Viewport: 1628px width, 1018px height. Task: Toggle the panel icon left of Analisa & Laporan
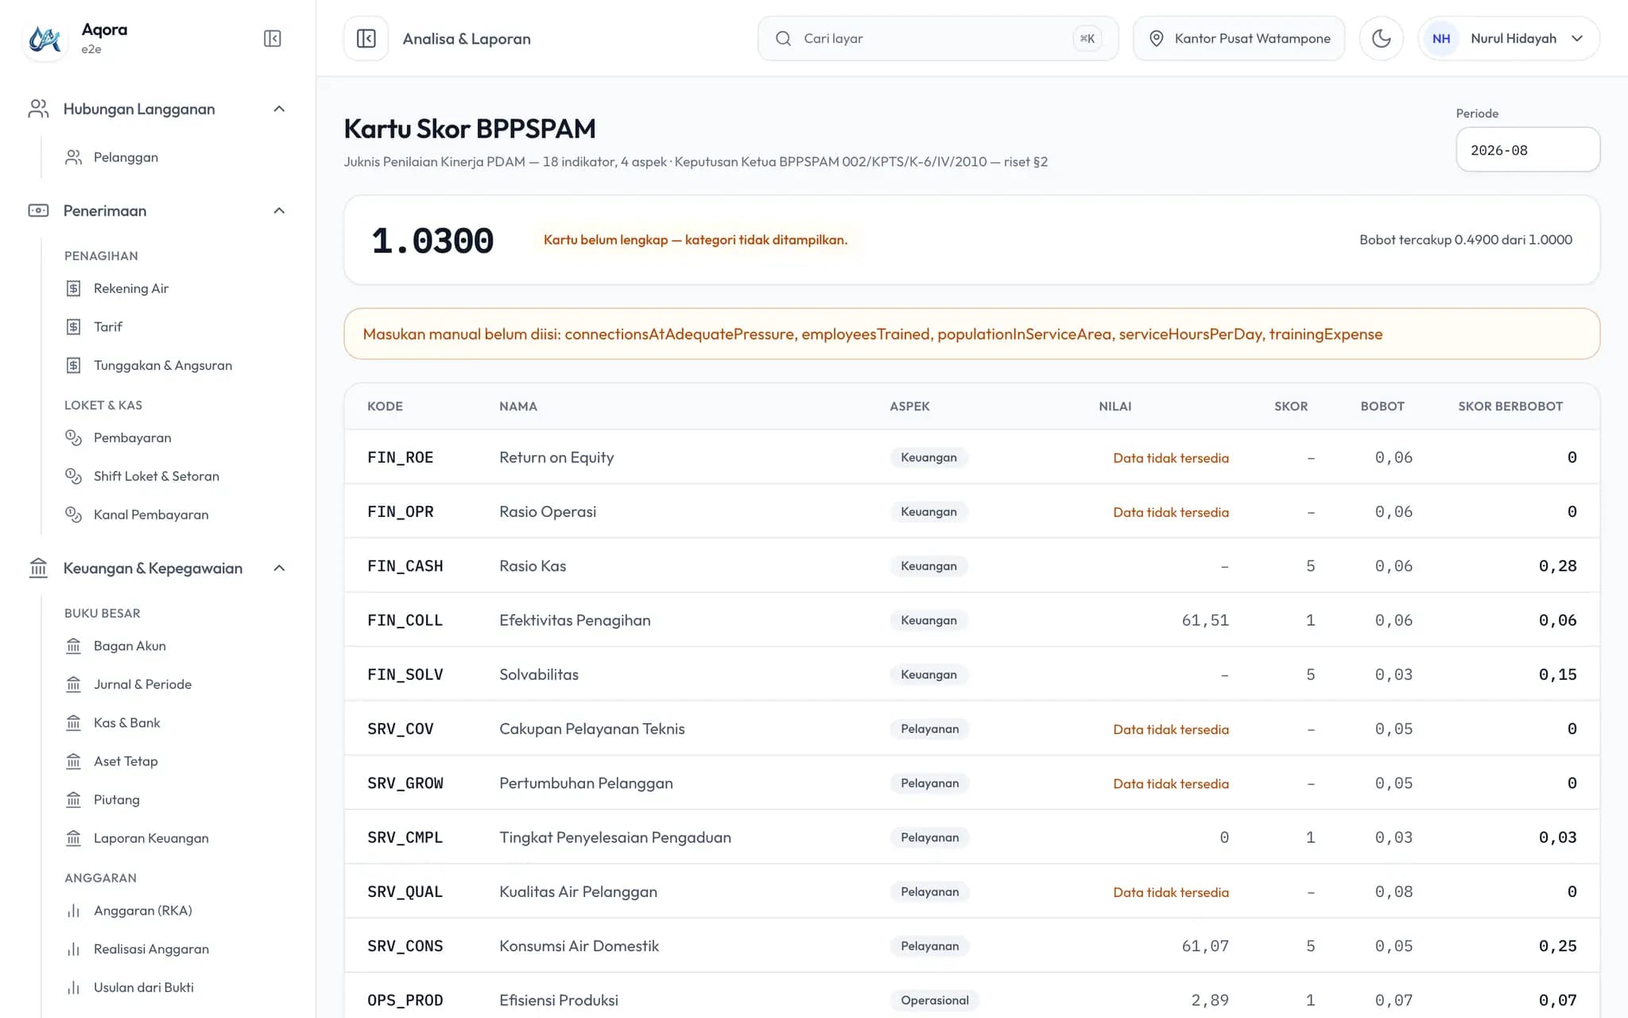coord(366,38)
